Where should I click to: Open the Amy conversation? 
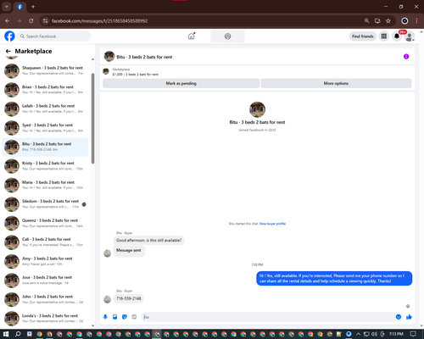click(x=45, y=261)
